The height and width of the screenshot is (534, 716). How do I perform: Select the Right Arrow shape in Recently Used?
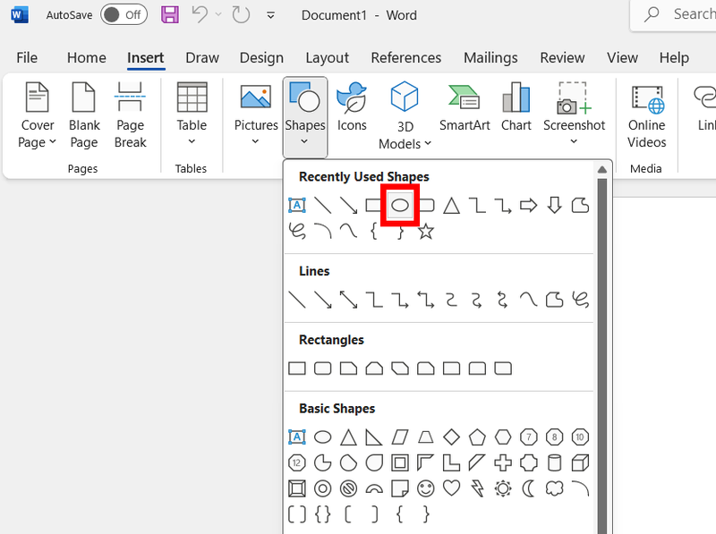pos(528,206)
